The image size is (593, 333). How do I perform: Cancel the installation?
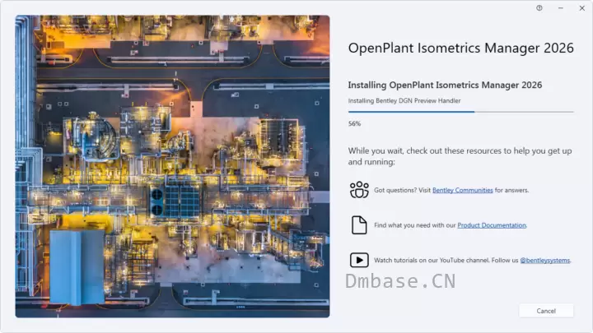(x=546, y=311)
